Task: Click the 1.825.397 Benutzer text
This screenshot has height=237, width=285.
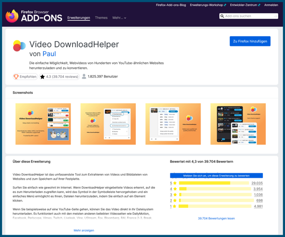Action: click(x=103, y=77)
